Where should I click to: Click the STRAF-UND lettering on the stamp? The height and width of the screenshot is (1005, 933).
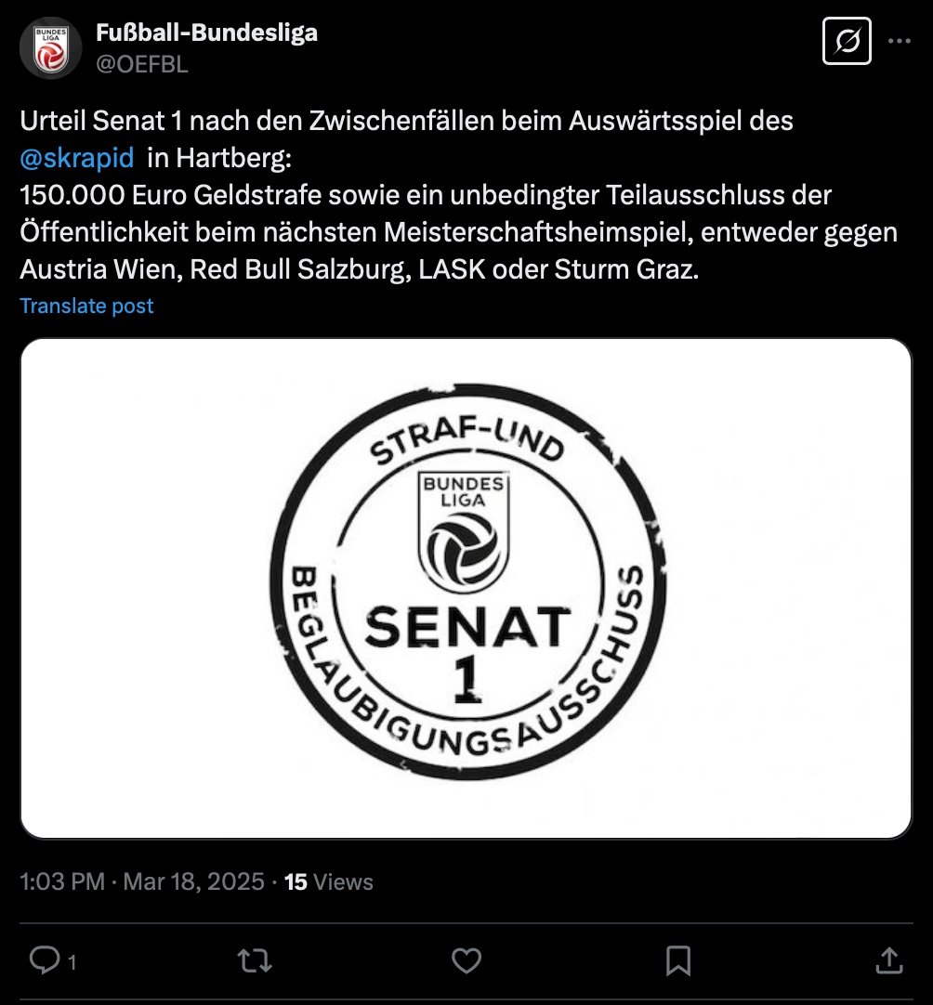point(467,438)
